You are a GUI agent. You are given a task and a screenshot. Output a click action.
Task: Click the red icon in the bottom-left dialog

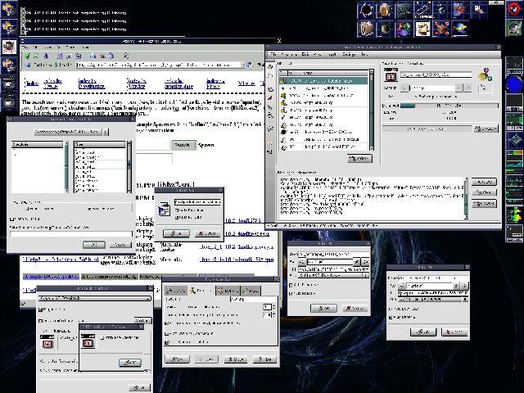tap(48, 341)
